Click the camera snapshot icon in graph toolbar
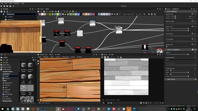The image size is (198, 111). point(44,11)
